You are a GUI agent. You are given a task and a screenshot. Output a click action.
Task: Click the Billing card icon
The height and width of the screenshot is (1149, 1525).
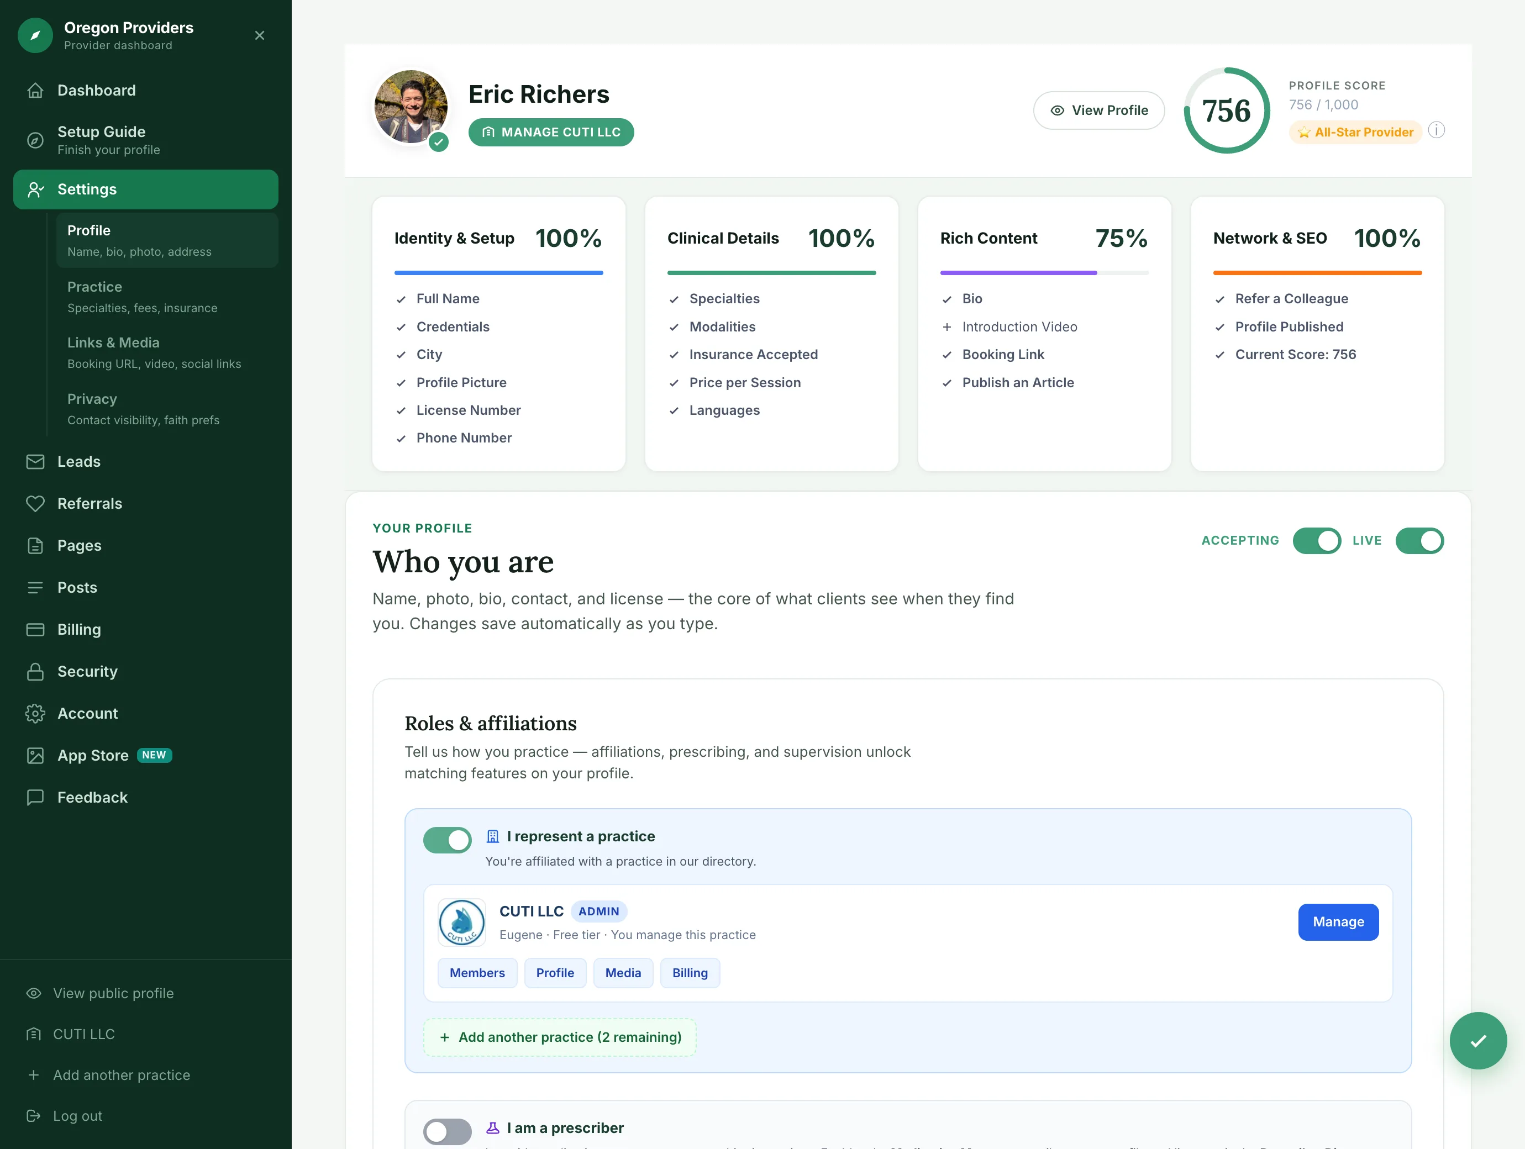click(35, 630)
